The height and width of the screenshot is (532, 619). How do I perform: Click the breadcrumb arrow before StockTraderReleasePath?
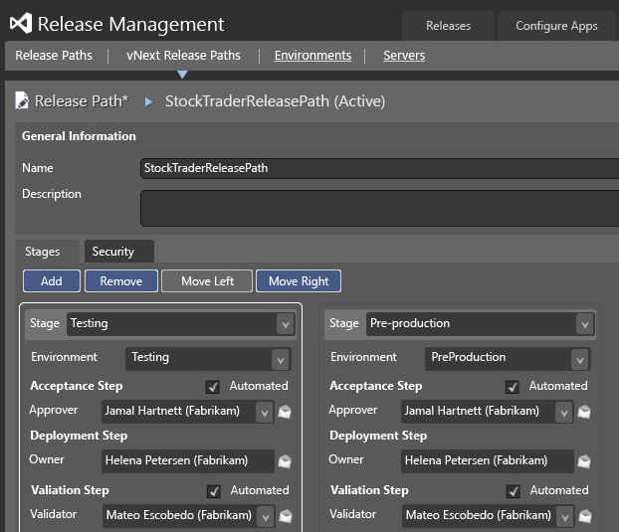[148, 101]
